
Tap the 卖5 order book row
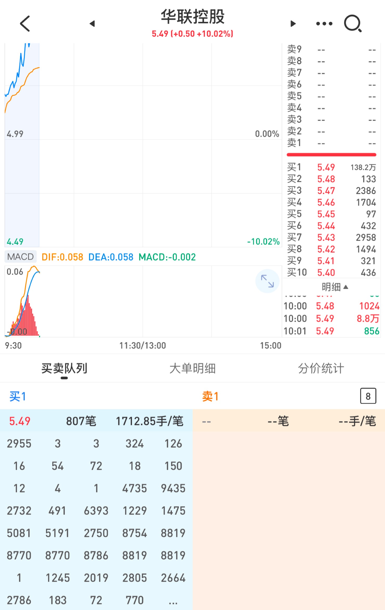tap(331, 96)
